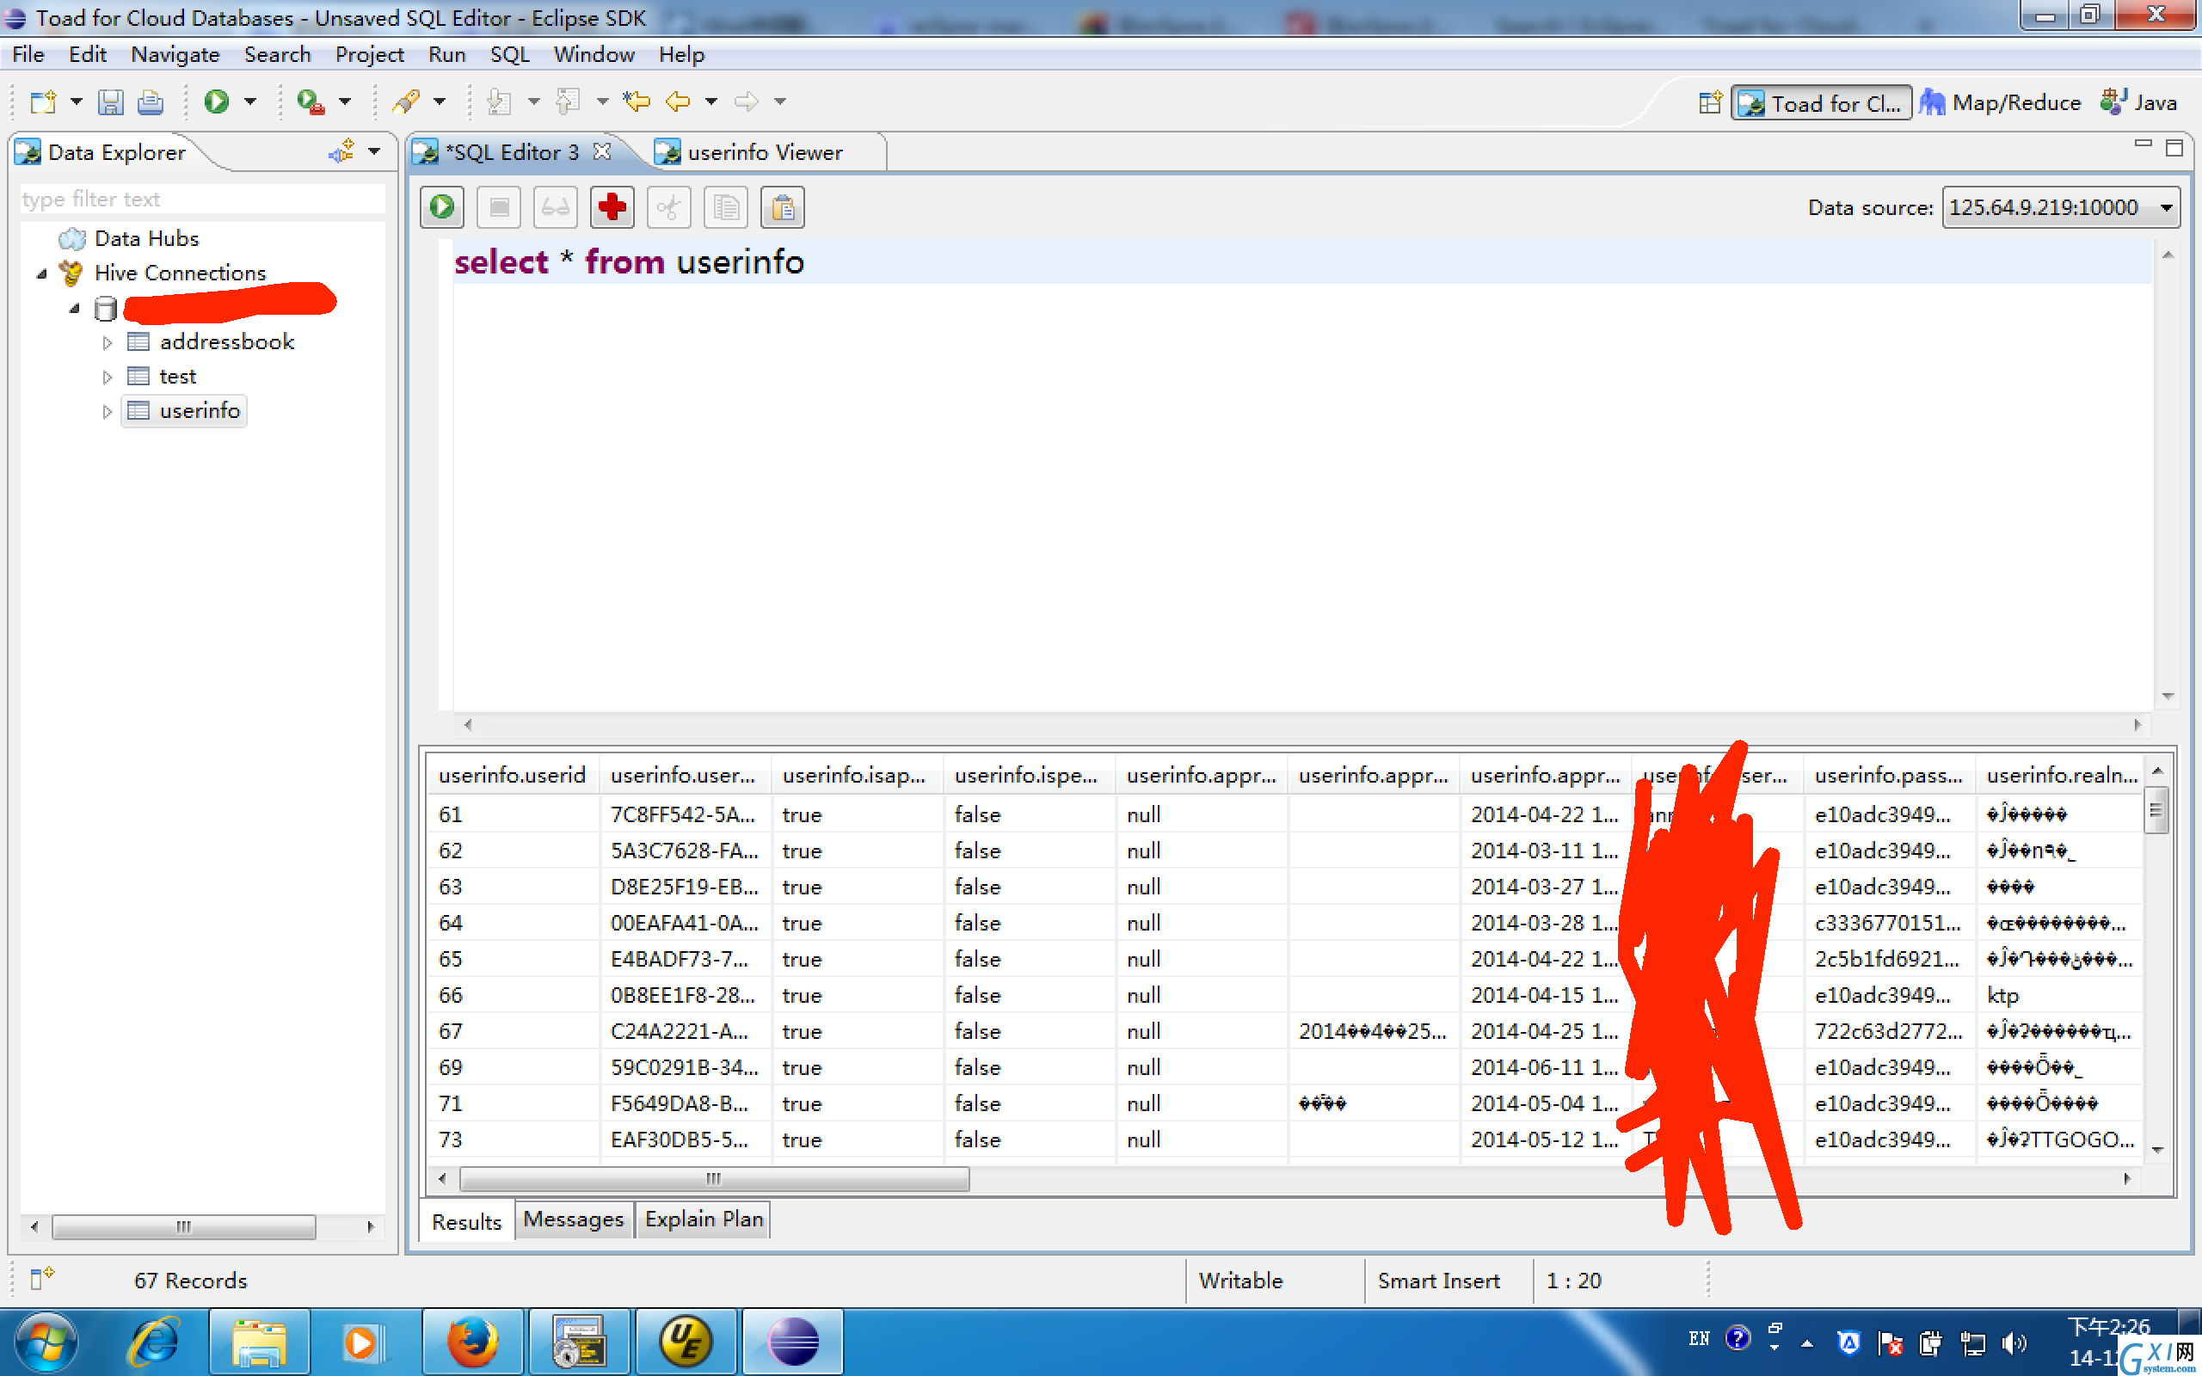Click the New wizard toolbar icon

(43, 101)
